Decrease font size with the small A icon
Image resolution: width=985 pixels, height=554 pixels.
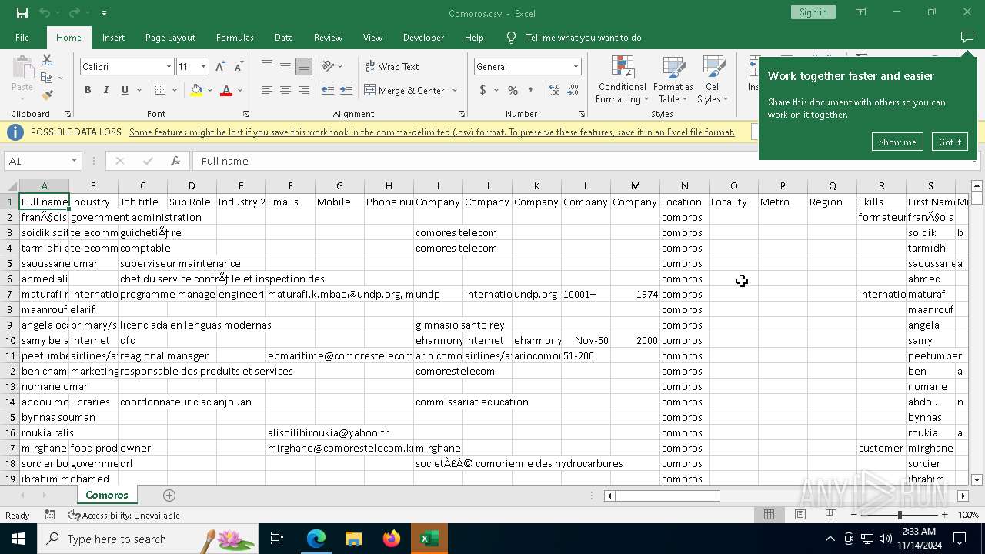coord(239,67)
